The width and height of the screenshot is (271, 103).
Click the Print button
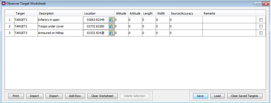click(16, 96)
